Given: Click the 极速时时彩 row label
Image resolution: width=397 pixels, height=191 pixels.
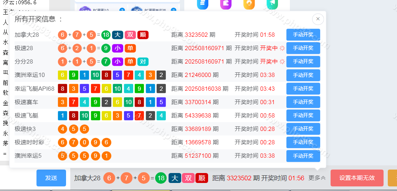Looking at the screenshot, I should [x=29, y=142].
